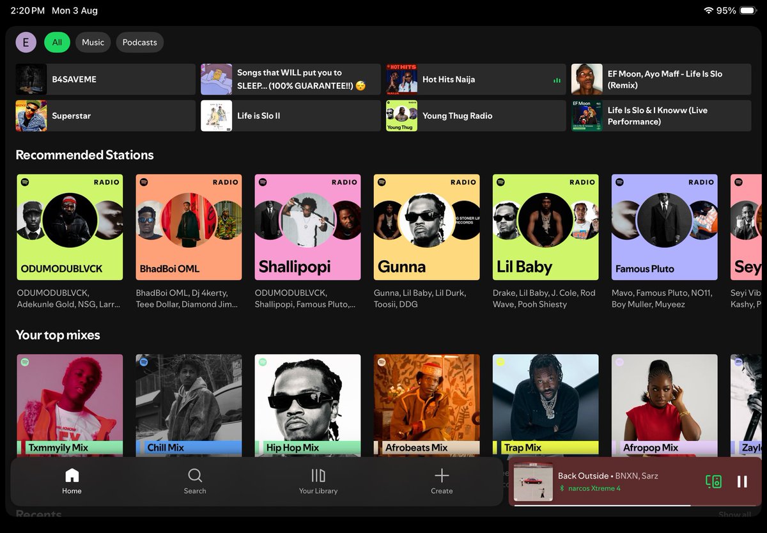This screenshot has height=533, width=767.
Task: Select the All filter chip
Action: click(x=57, y=42)
